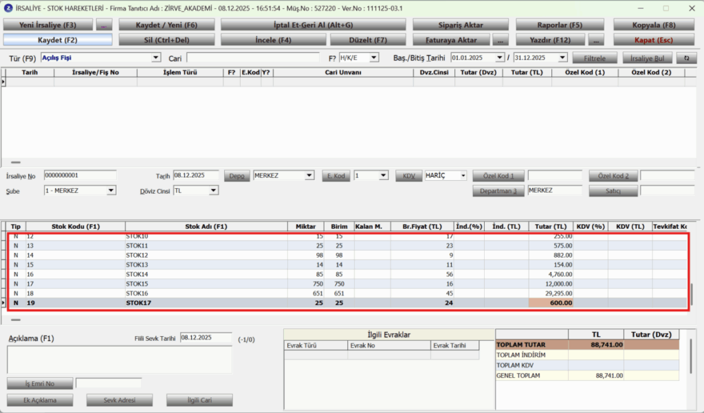The height and width of the screenshot is (413, 704).
Task: Click the GENEL TOPLAM row
Action: click(x=587, y=376)
